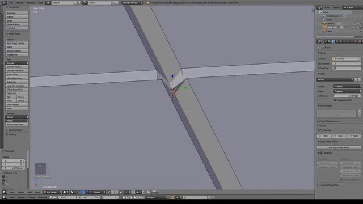
Task: Open the File menu
Action: click(x=11, y=2)
